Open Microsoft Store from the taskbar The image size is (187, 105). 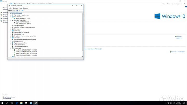tap(26, 103)
